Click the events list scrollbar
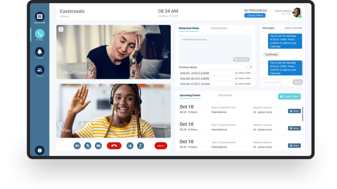Image resolution: width=337 pixels, height=189 pixels. coord(303,114)
